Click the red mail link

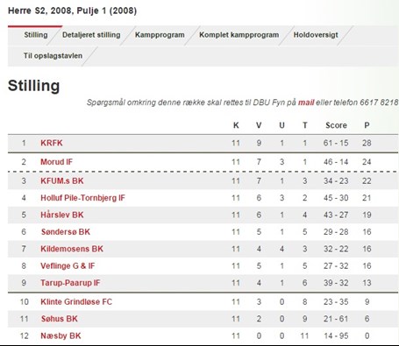click(306, 102)
